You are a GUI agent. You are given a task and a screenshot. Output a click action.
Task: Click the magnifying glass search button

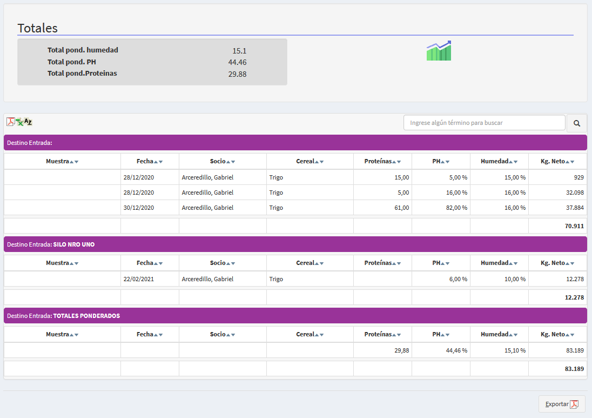[576, 123]
